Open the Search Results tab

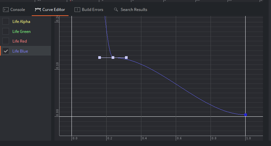point(131,10)
